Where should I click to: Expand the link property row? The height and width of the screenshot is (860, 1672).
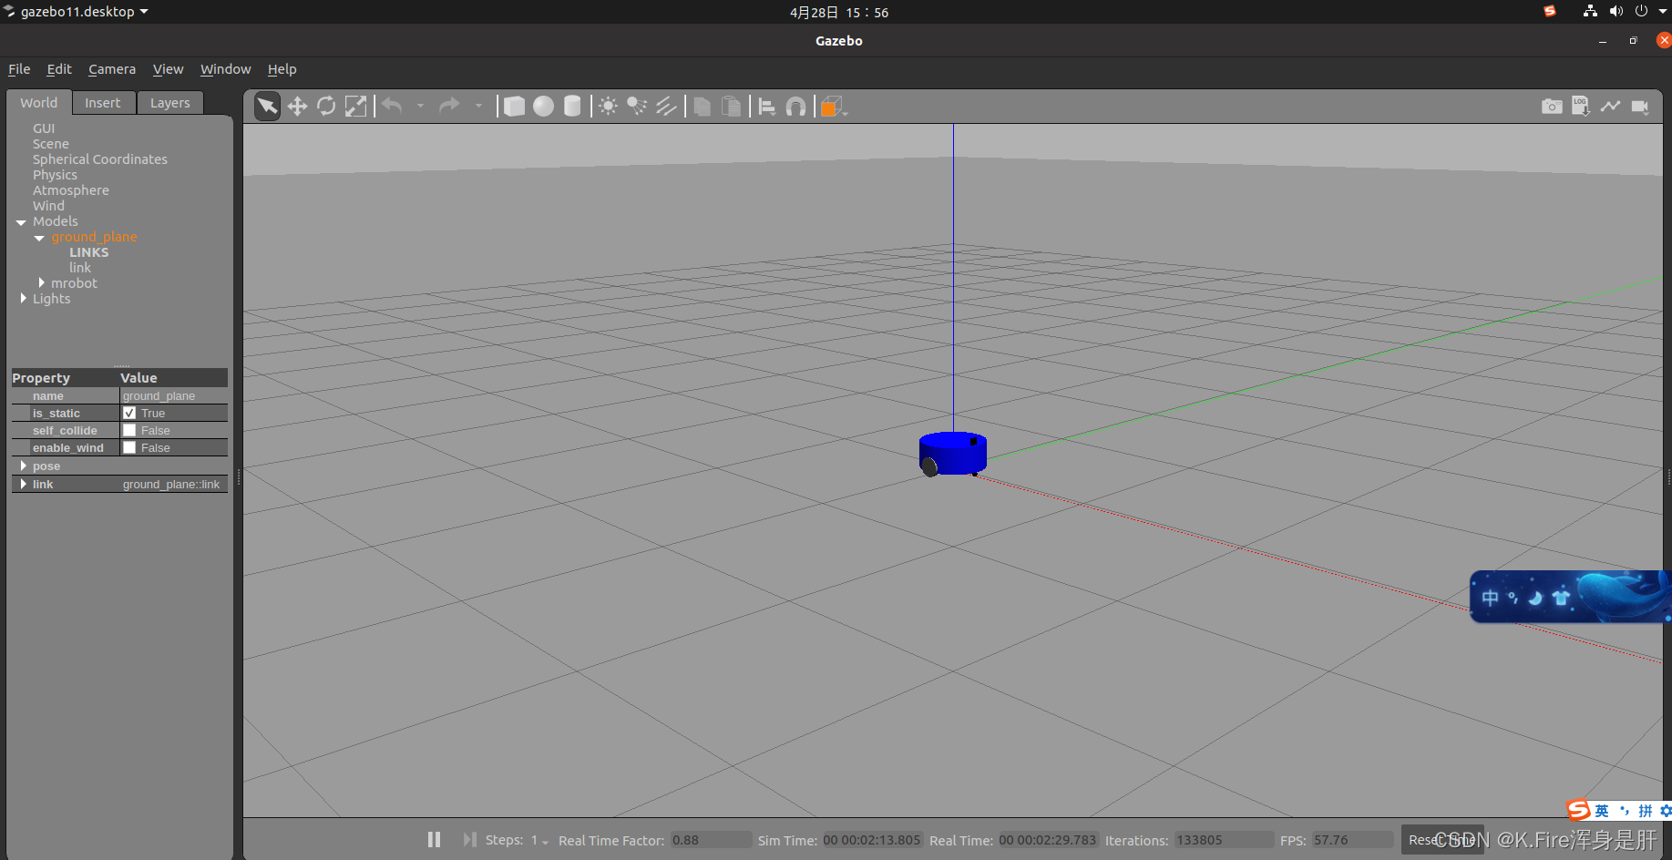(x=23, y=484)
